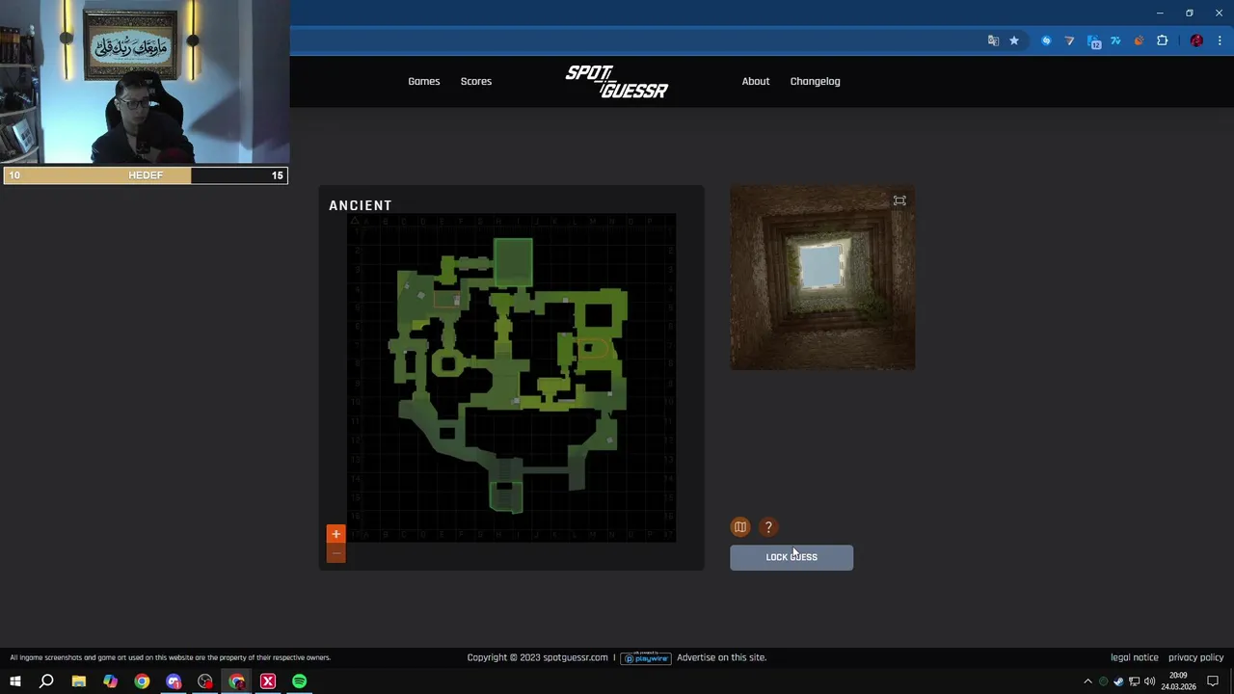The image size is (1234, 694).
Task: Click the location screenshot thumbnail
Action: click(822, 278)
